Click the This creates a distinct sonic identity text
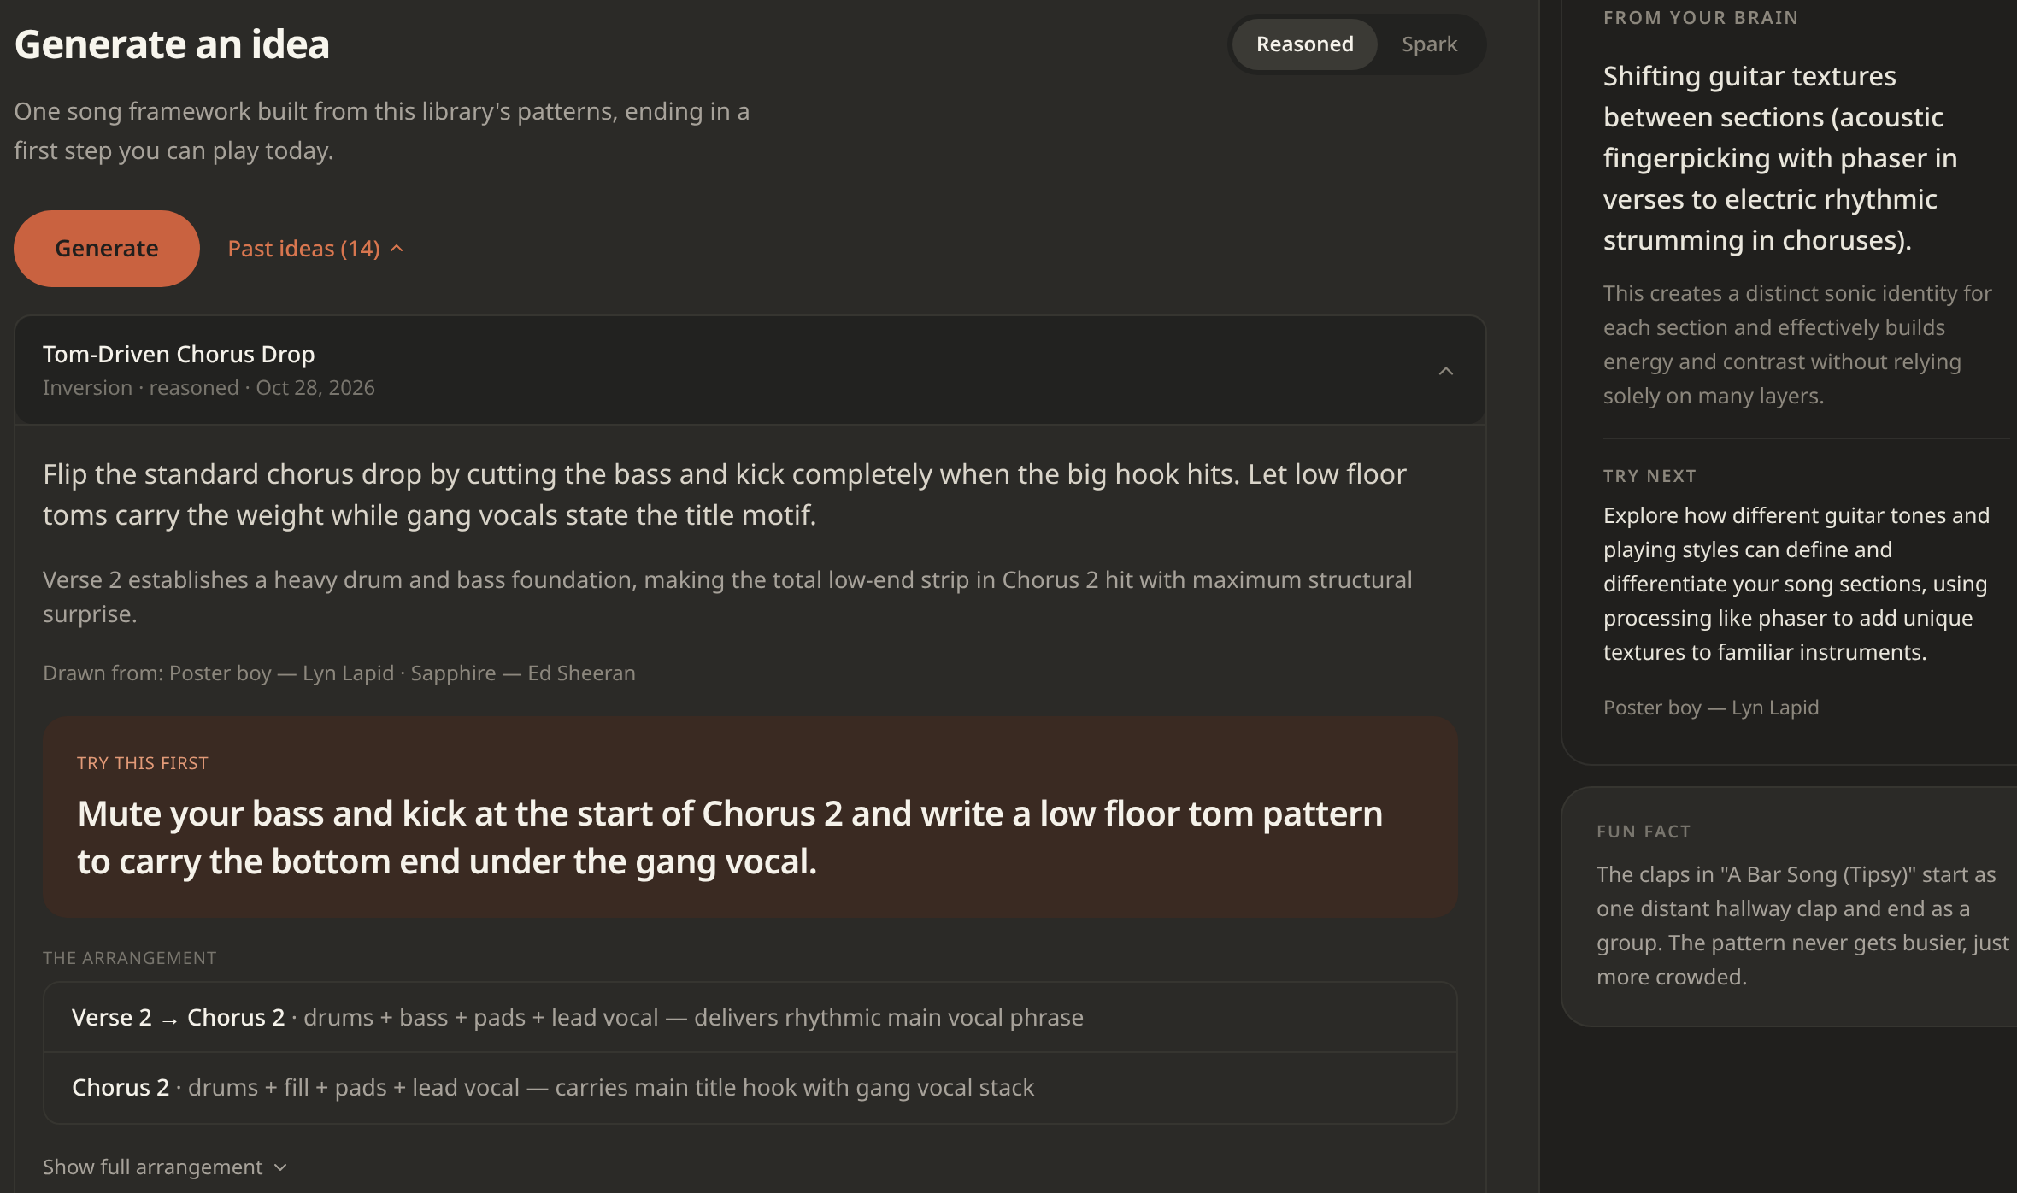2017x1193 pixels. point(1797,344)
